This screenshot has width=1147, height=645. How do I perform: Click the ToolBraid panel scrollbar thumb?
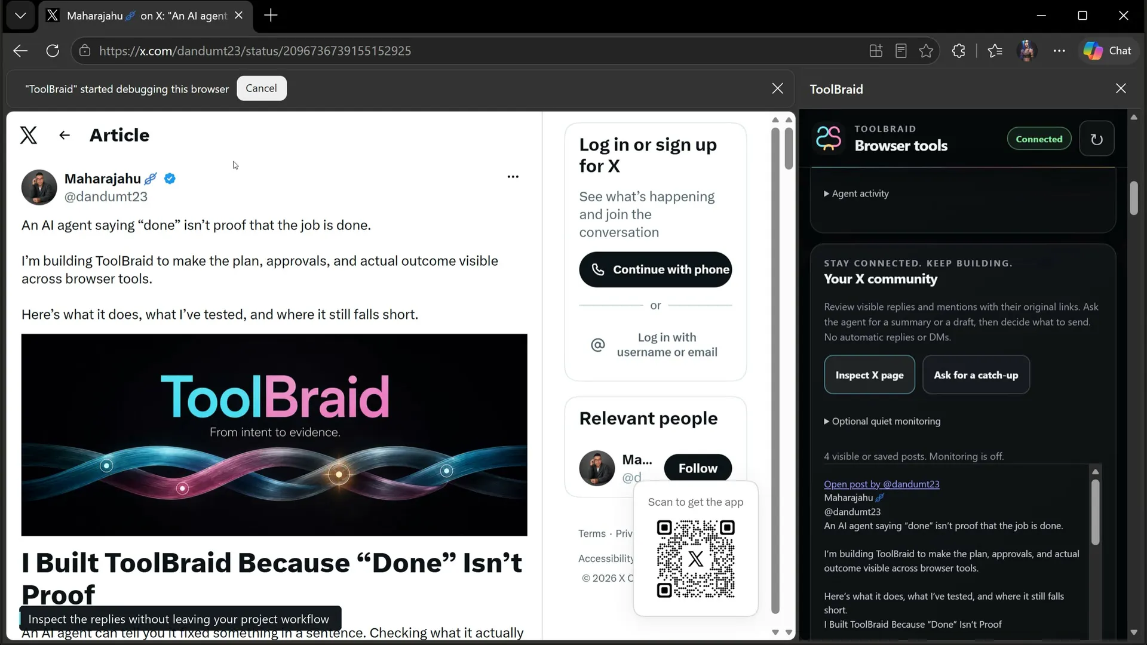1133,198
